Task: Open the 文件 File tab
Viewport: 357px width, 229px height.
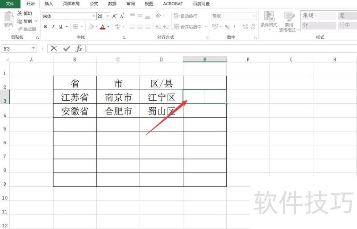Action: coord(10,4)
